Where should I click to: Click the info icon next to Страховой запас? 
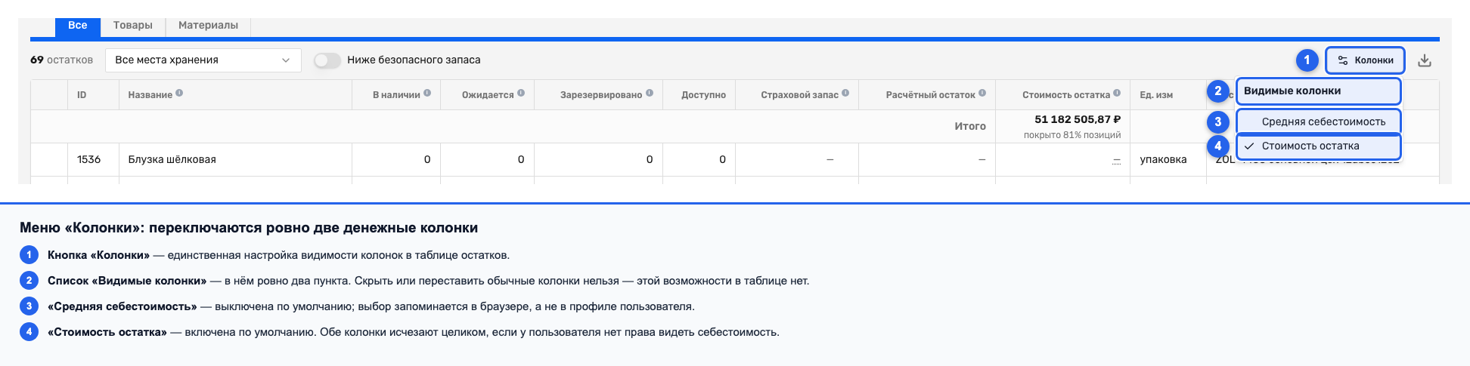pyautogui.click(x=845, y=94)
